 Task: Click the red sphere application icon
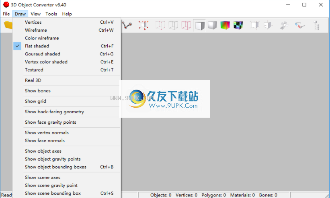tap(6, 4)
